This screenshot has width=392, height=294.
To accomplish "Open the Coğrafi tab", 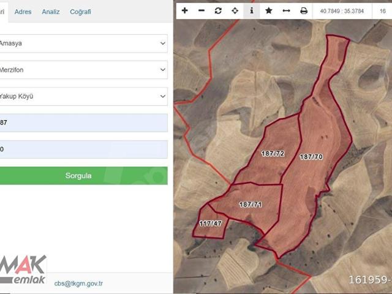I will (x=80, y=12).
